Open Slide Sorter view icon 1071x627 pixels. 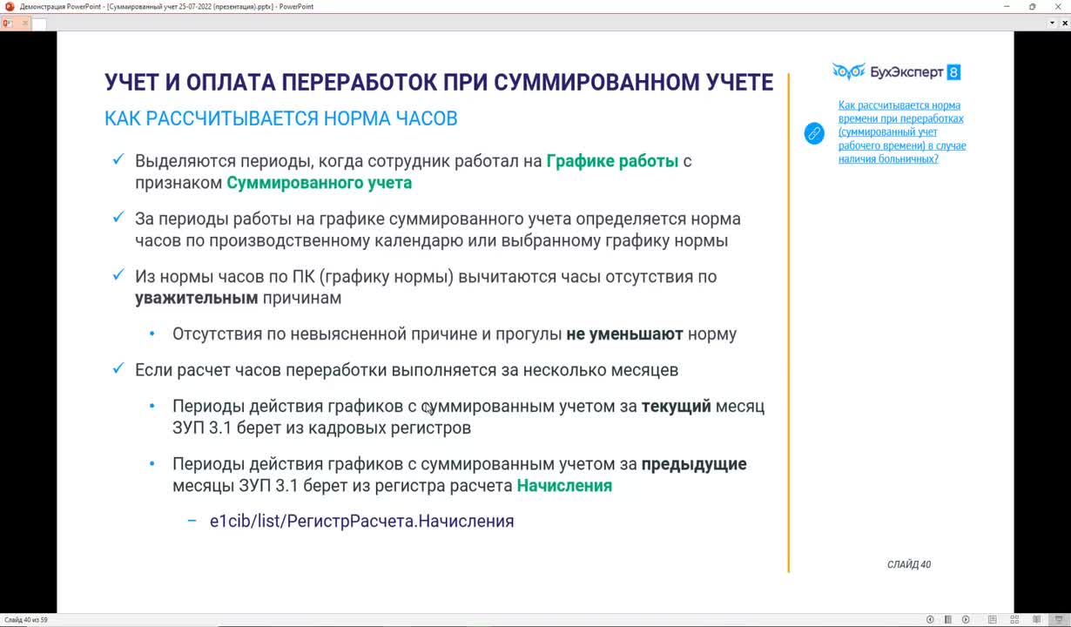(1014, 619)
